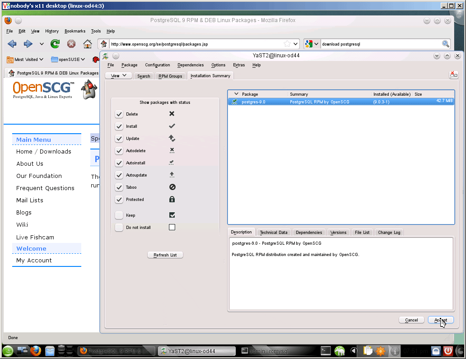The image size is (466, 359).
Task: Open YaST Package menu
Action: (129, 65)
